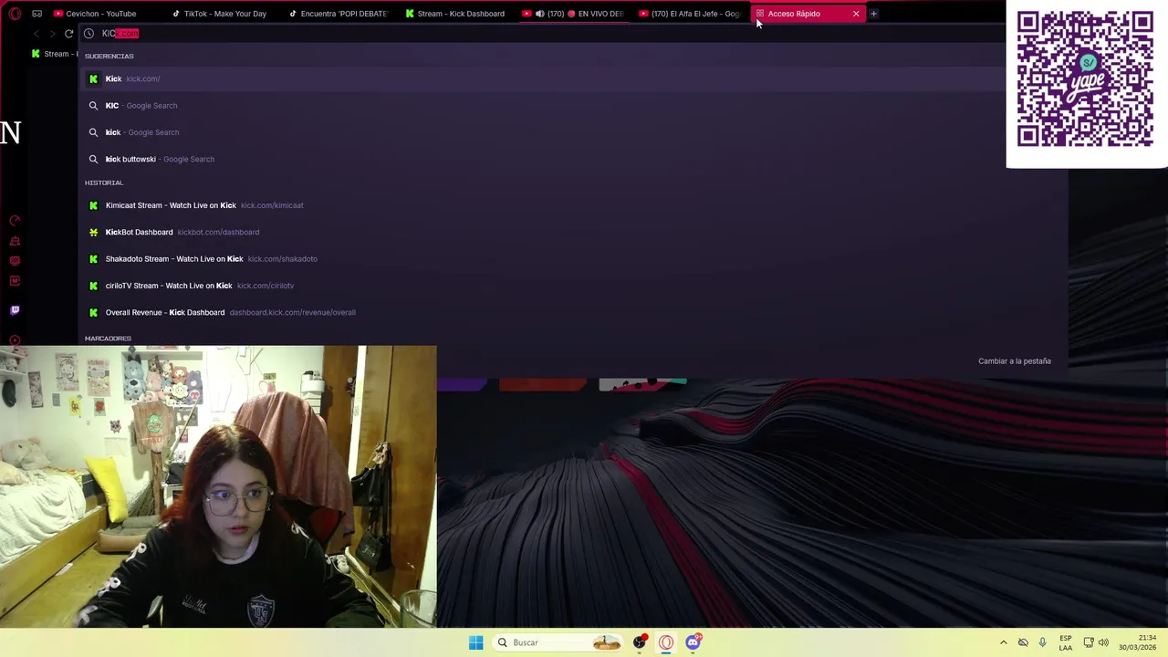Go forward with the forward arrow
The height and width of the screenshot is (657, 1168).
click(x=52, y=34)
